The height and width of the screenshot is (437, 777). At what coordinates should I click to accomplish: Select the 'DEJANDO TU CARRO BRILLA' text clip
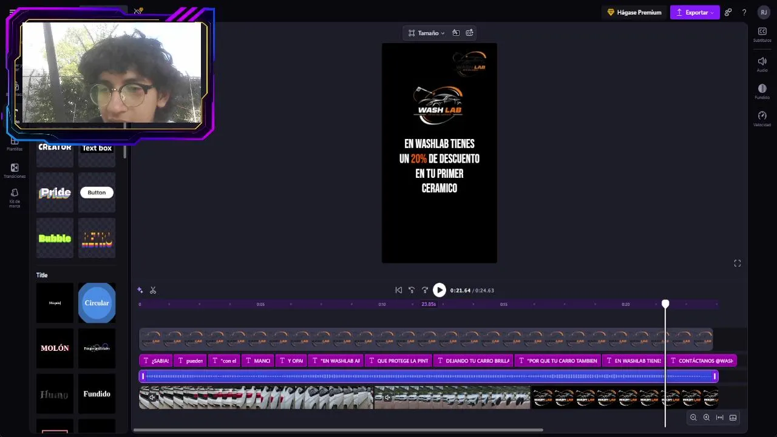point(473,361)
